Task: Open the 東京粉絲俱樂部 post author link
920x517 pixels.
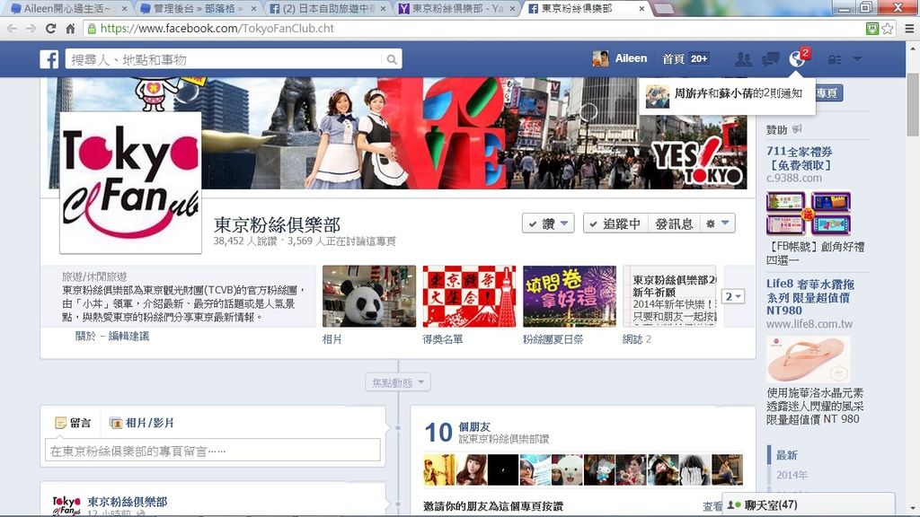Action: [128, 502]
